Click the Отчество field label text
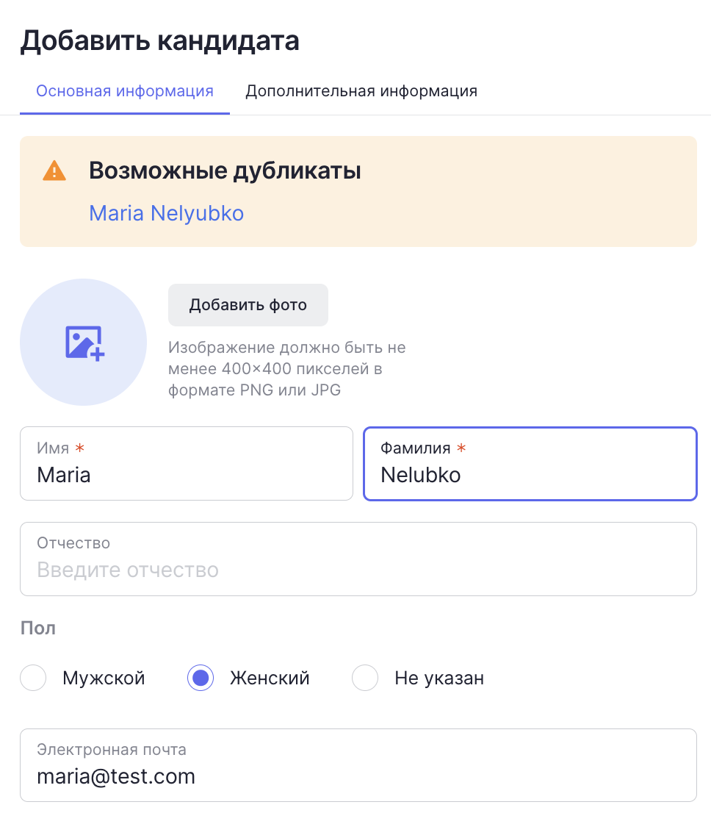The image size is (711, 813). pos(73,543)
